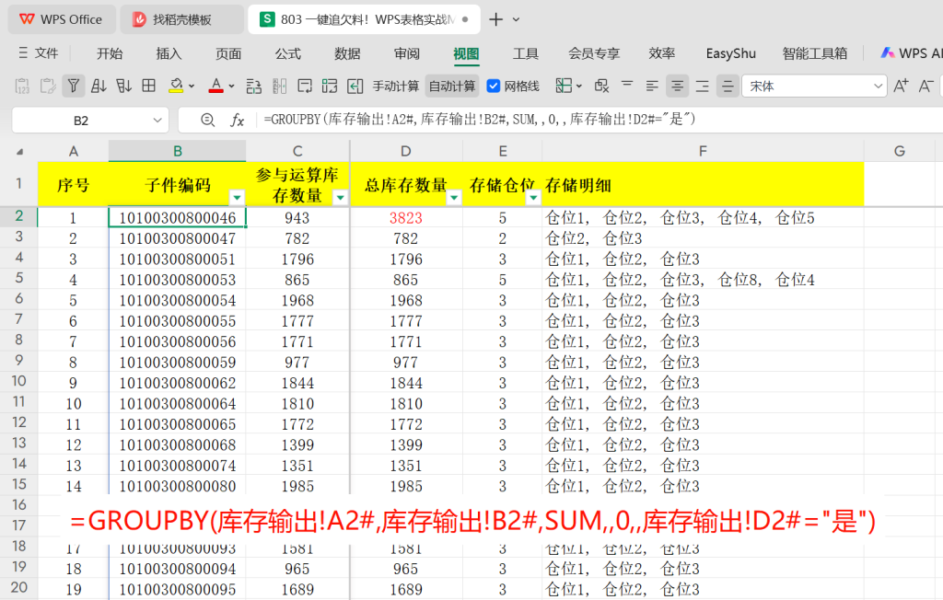Viewport: 943px width, 600px height.
Task: Click cell showing red 3823
Action: click(x=406, y=217)
